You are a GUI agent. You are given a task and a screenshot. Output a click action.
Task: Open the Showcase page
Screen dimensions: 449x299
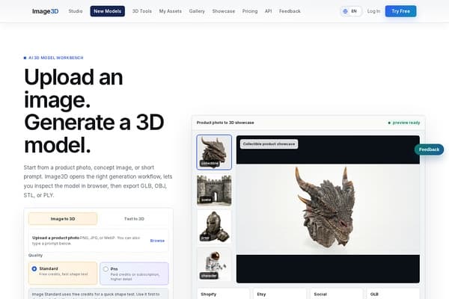224,11
